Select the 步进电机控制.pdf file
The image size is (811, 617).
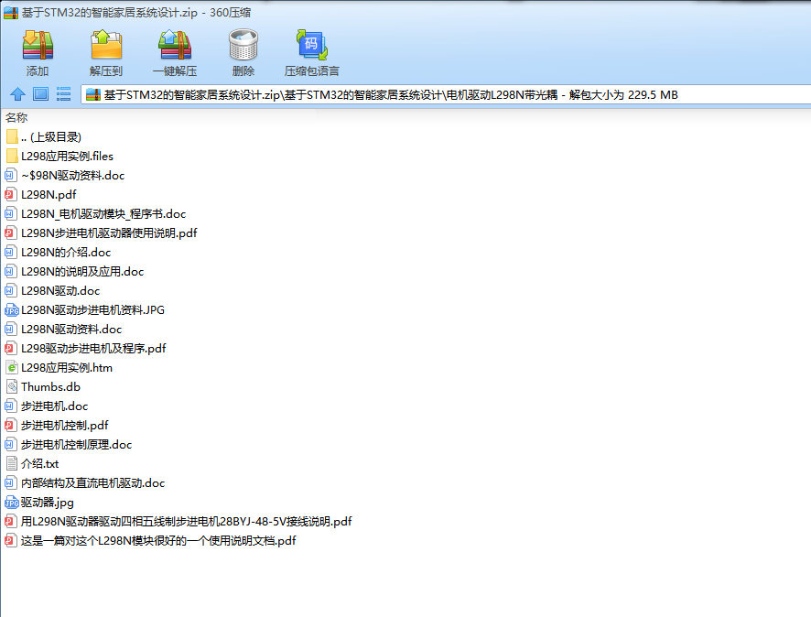click(57, 425)
